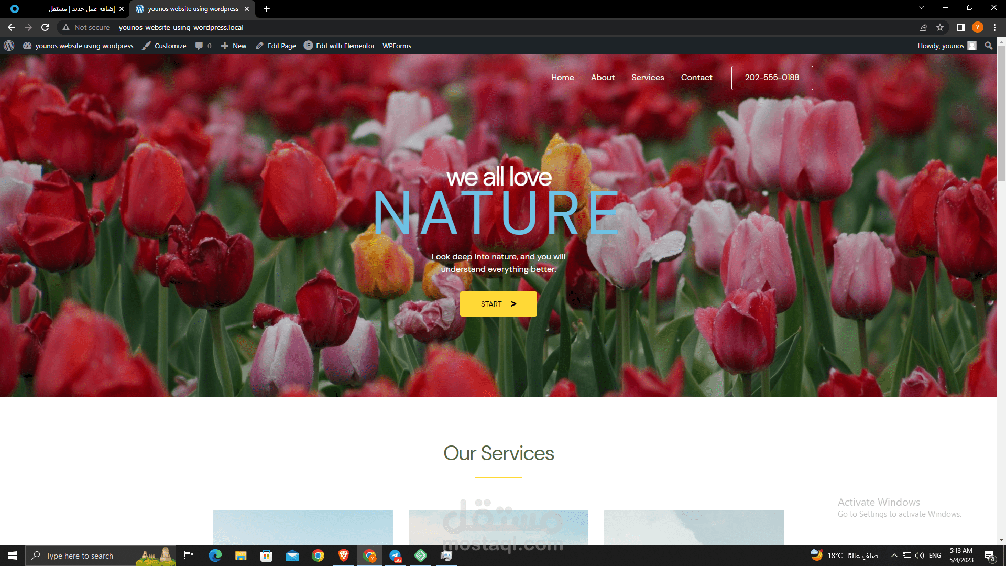Navigate to the Contact page
This screenshot has width=1006, height=566.
click(x=696, y=77)
